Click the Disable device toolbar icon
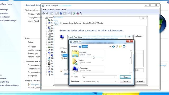The image size is (169, 95). (x=81, y=13)
